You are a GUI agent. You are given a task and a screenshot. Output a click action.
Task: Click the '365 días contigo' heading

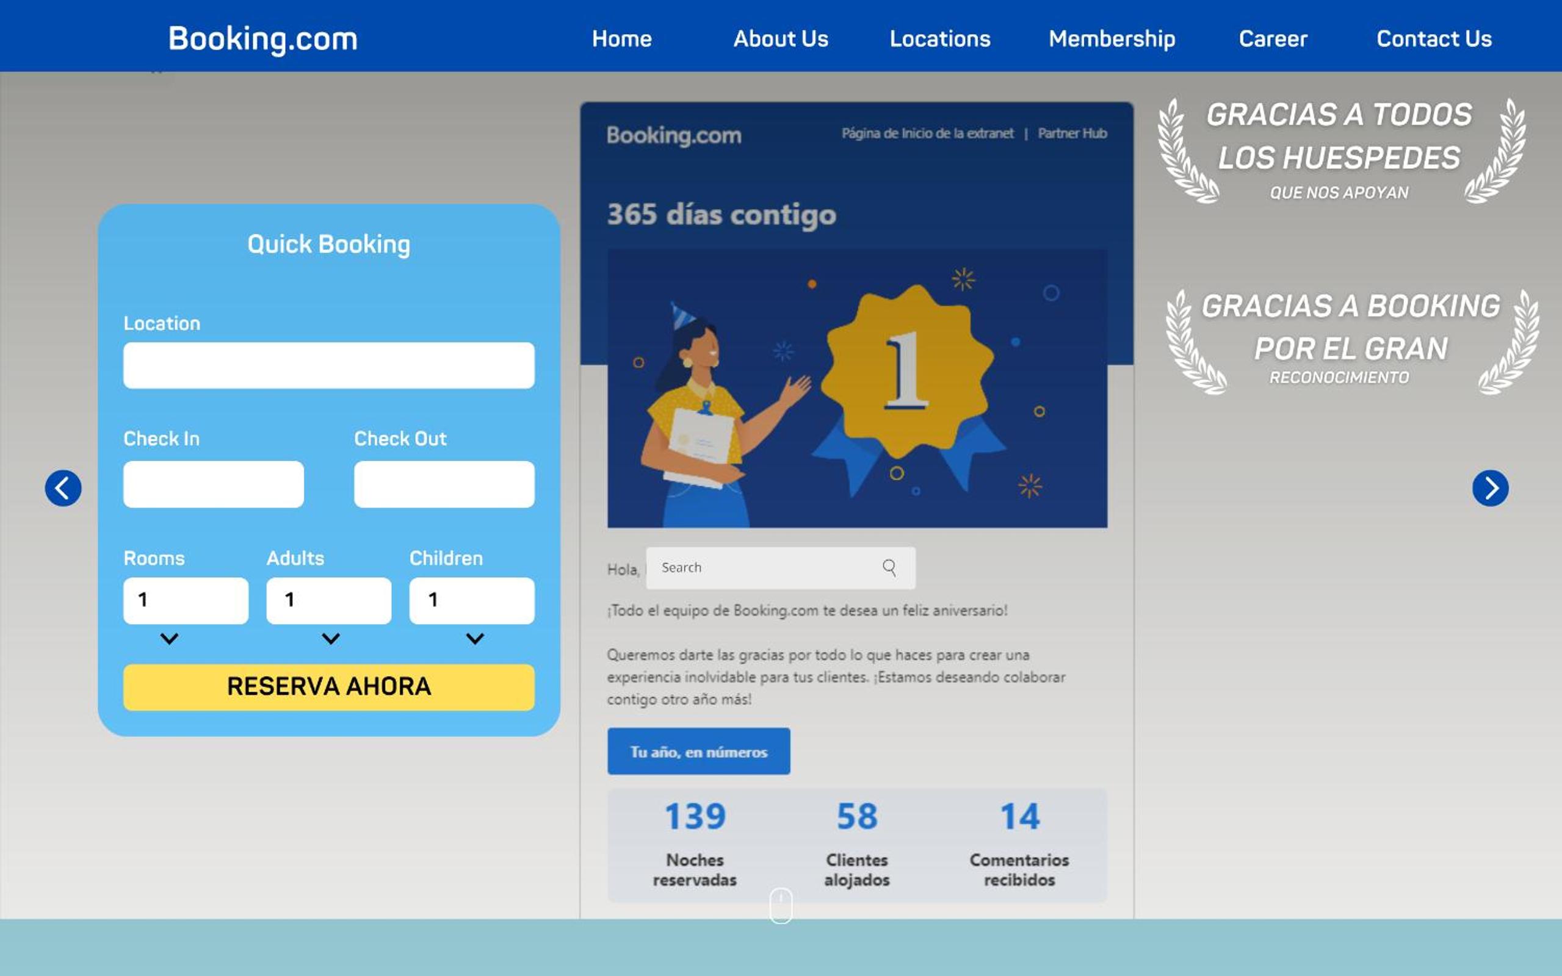click(721, 215)
